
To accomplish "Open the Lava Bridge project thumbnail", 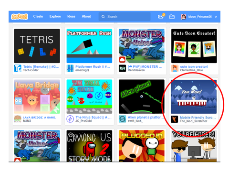I will coord(37,97).
